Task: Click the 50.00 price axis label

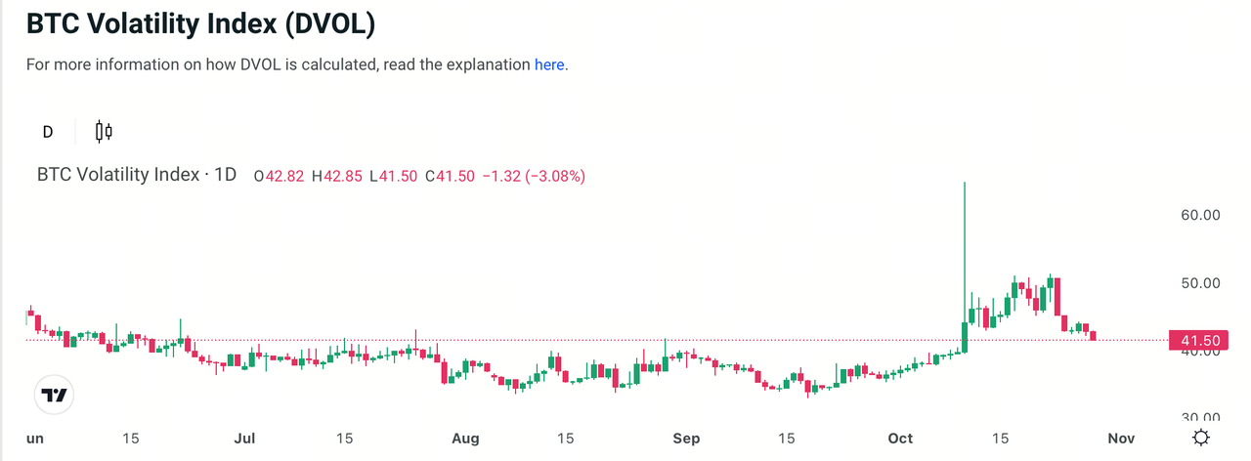Action: [1199, 283]
